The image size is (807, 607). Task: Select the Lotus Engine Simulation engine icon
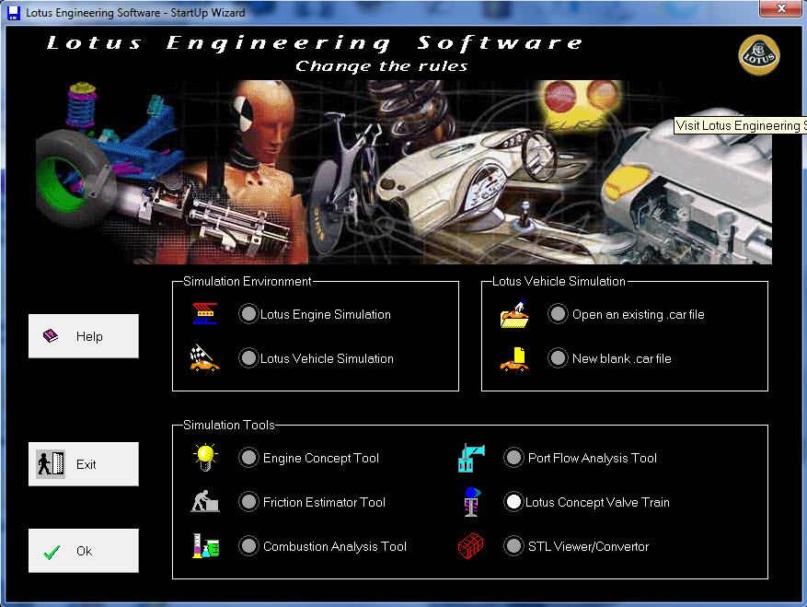click(x=203, y=313)
